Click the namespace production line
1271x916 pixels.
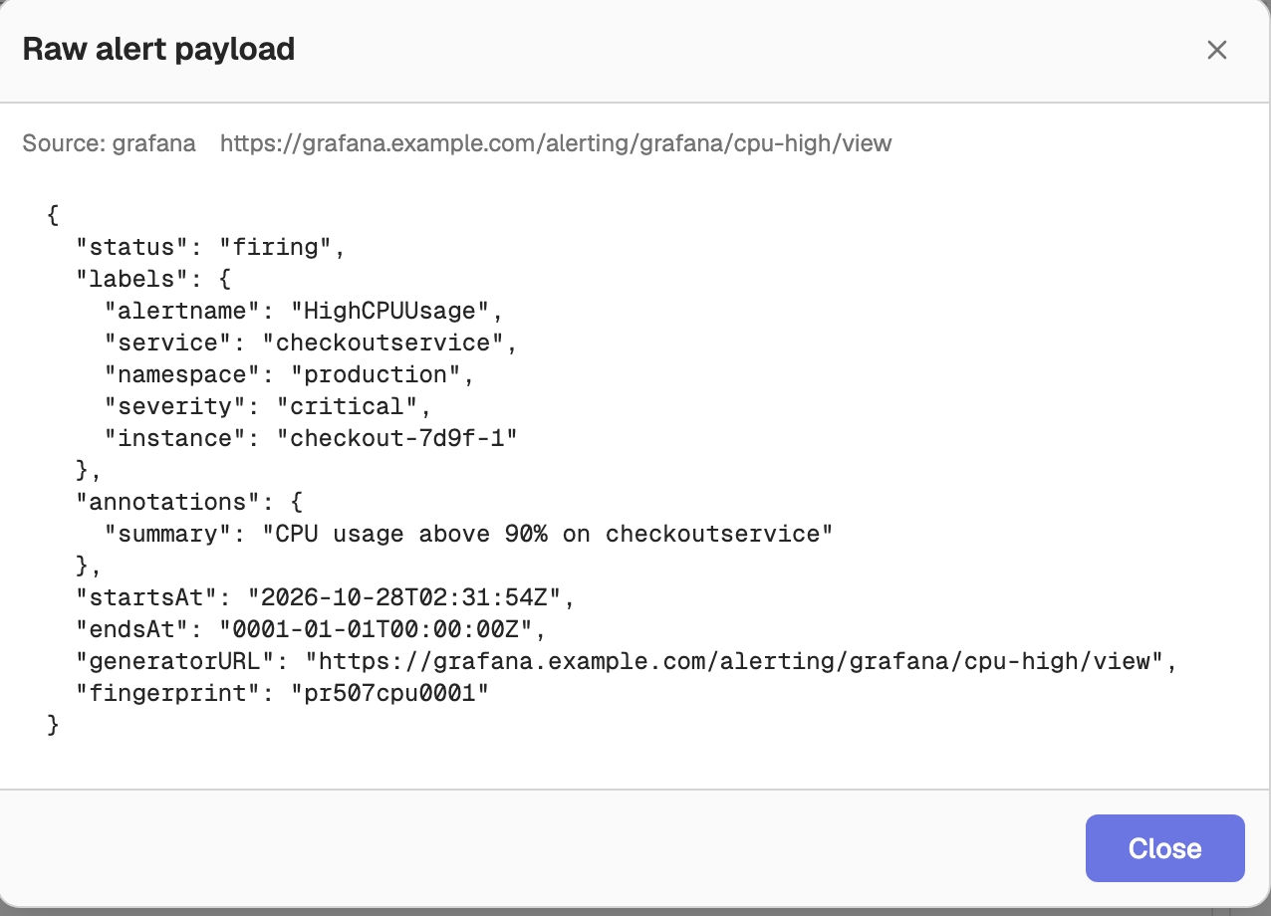pos(290,374)
